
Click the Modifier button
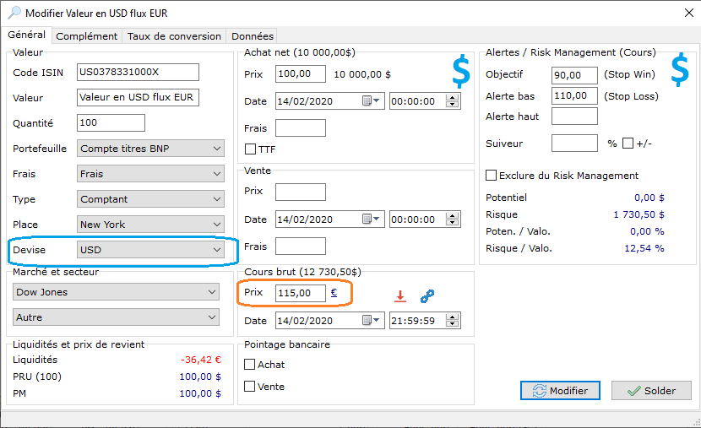click(x=560, y=391)
